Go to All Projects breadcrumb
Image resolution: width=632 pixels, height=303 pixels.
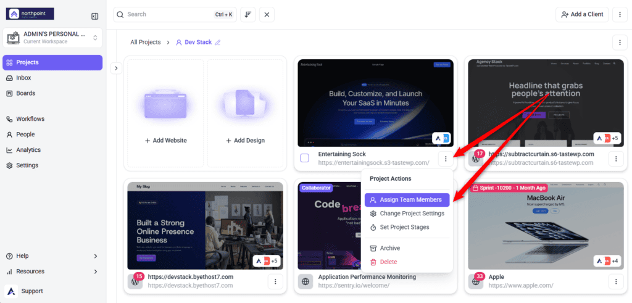pyautogui.click(x=146, y=42)
